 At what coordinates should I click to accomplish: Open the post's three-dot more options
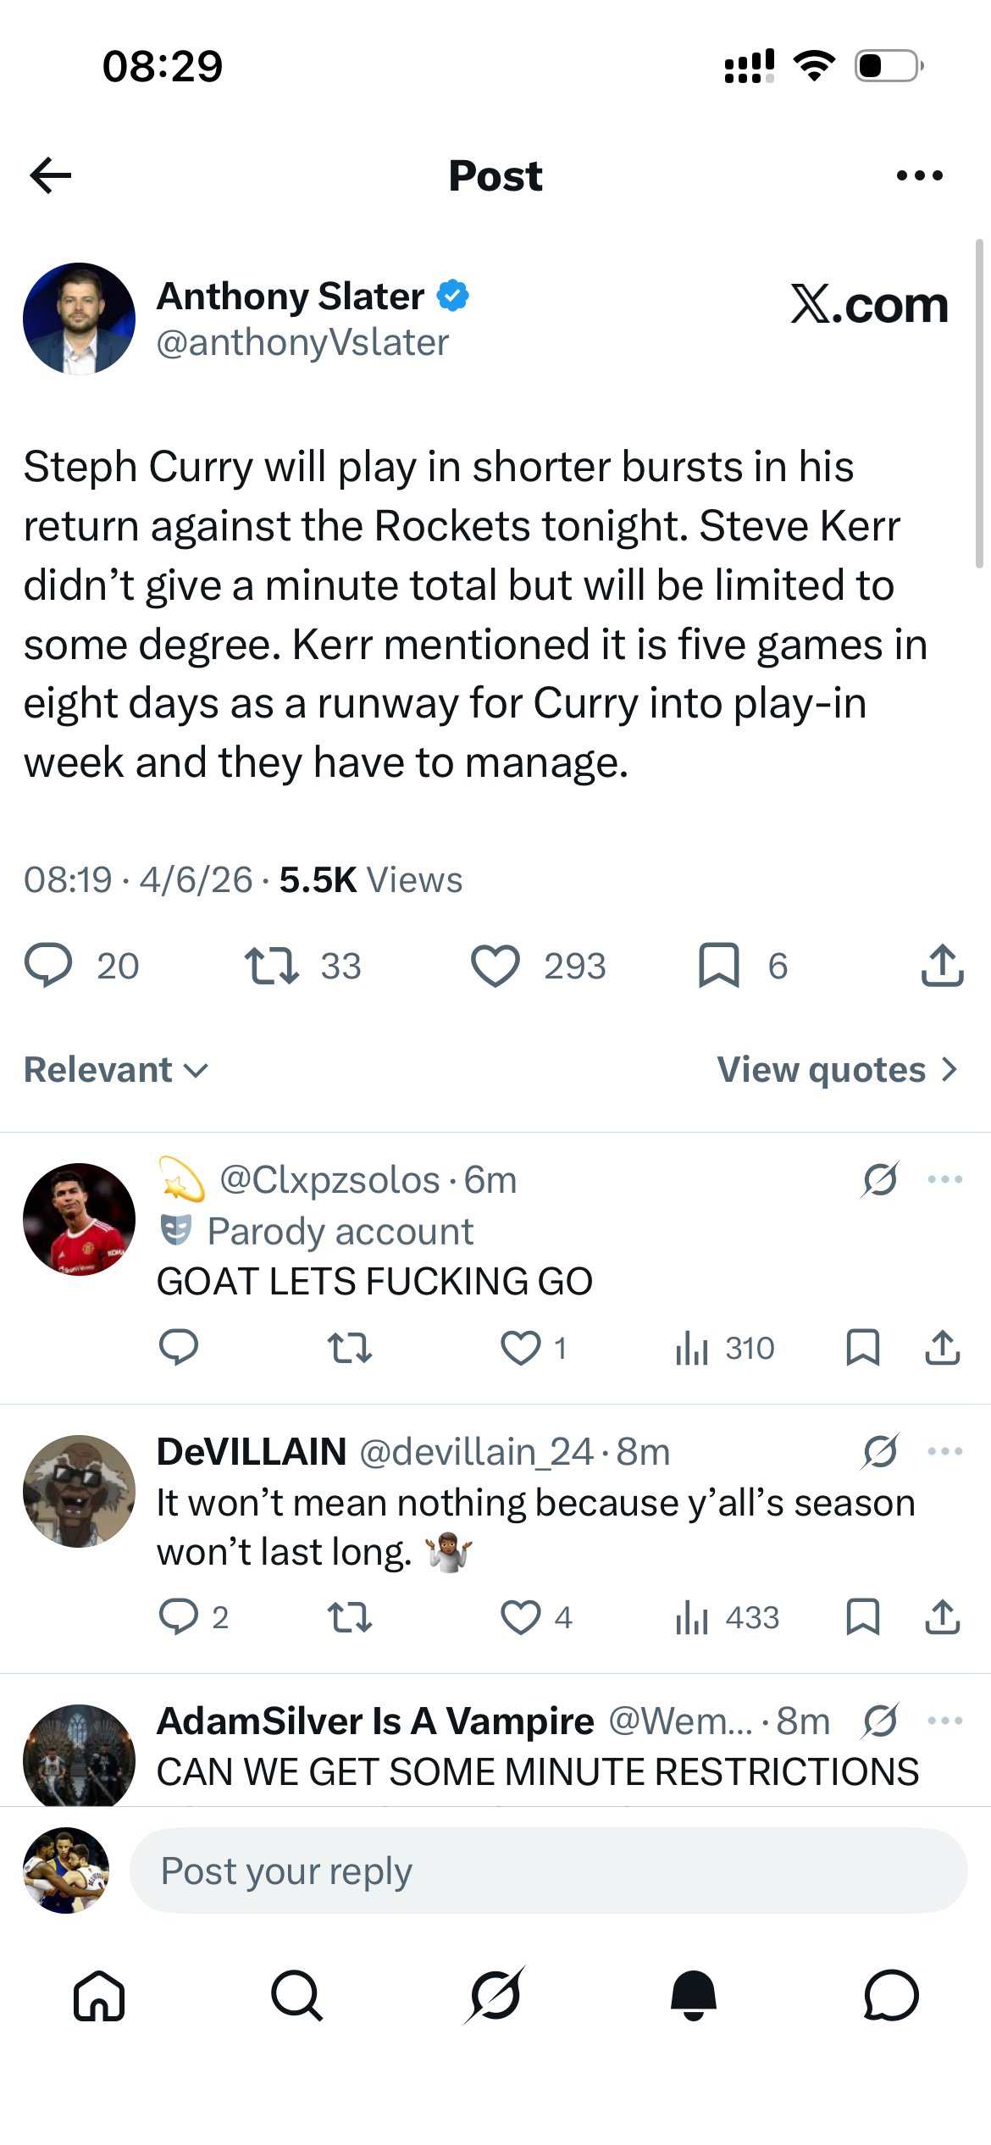coord(919,175)
